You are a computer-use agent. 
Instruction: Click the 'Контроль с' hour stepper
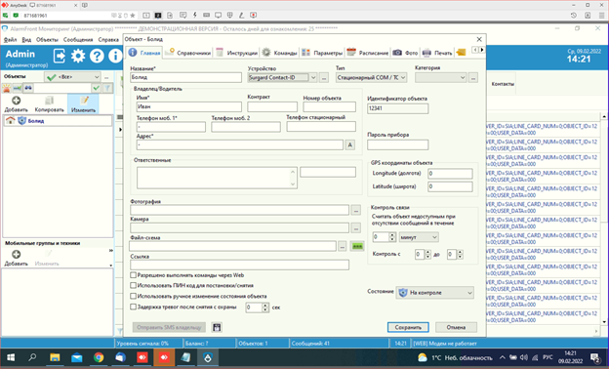click(427, 255)
